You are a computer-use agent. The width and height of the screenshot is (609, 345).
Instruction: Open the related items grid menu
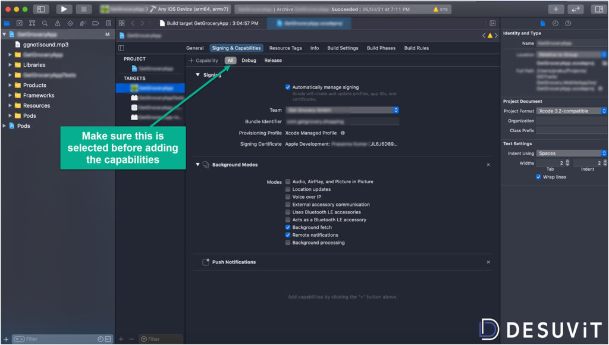coord(121,23)
